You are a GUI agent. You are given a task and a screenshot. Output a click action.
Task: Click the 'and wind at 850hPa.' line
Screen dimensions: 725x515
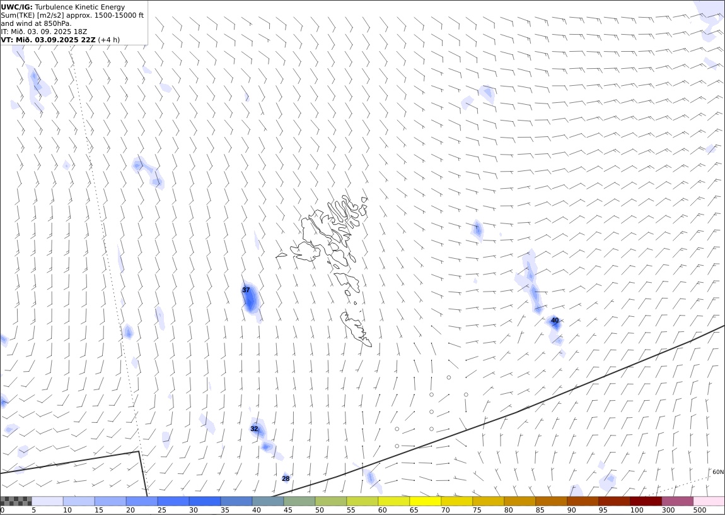click(x=36, y=23)
